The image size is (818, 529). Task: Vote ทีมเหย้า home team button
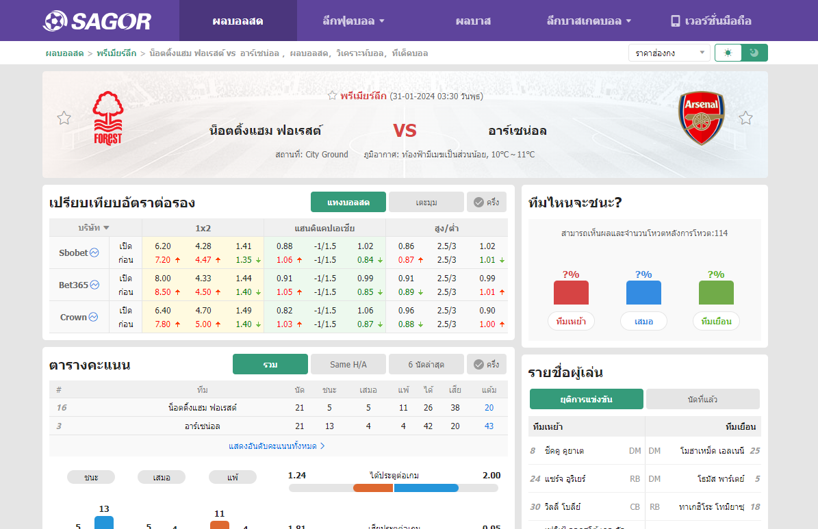click(571, 321)
